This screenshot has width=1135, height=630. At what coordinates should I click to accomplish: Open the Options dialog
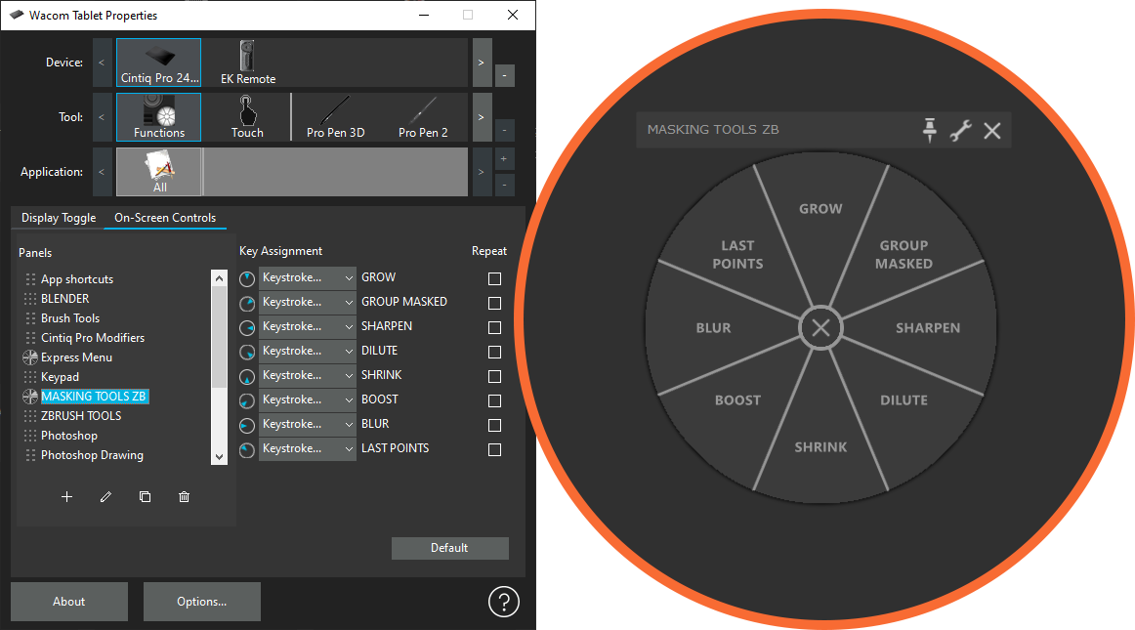tap(202, 602)
